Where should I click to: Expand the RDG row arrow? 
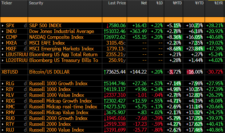[3, 101]
